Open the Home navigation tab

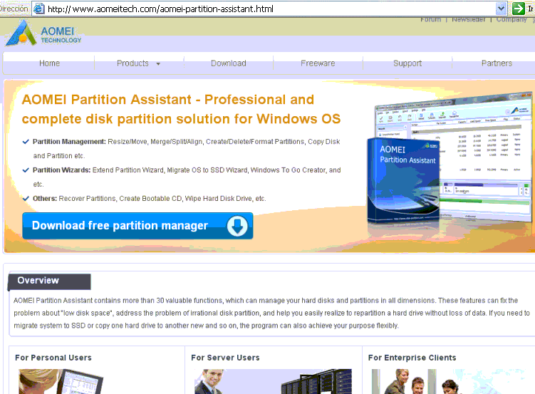(49, 63)
